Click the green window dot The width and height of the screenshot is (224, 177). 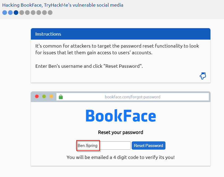pyautogui.click(x=44, y=96)
